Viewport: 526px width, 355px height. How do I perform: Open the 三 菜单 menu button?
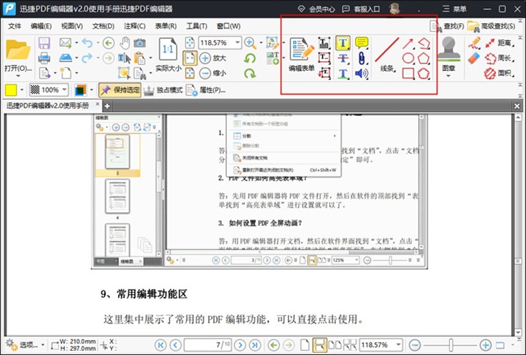coord(454,9)
